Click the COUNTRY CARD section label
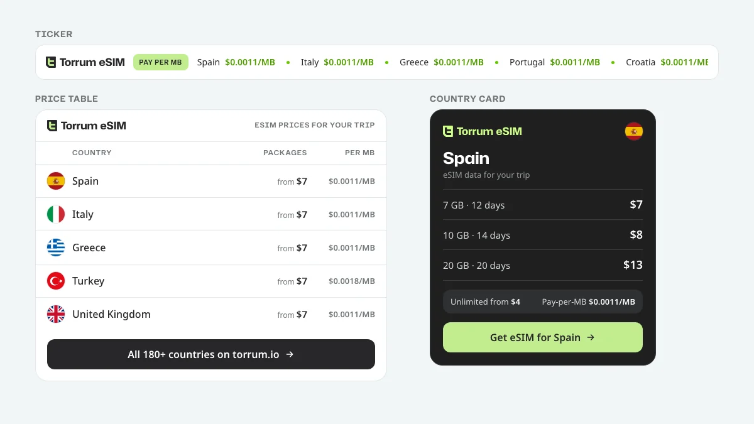754x424 pixels. [x=467, y=99]
